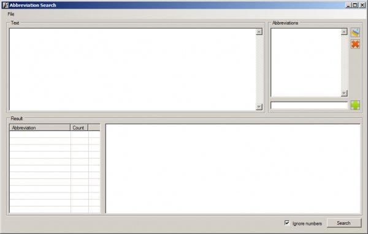Click the new abbreviation entry field

309,105
